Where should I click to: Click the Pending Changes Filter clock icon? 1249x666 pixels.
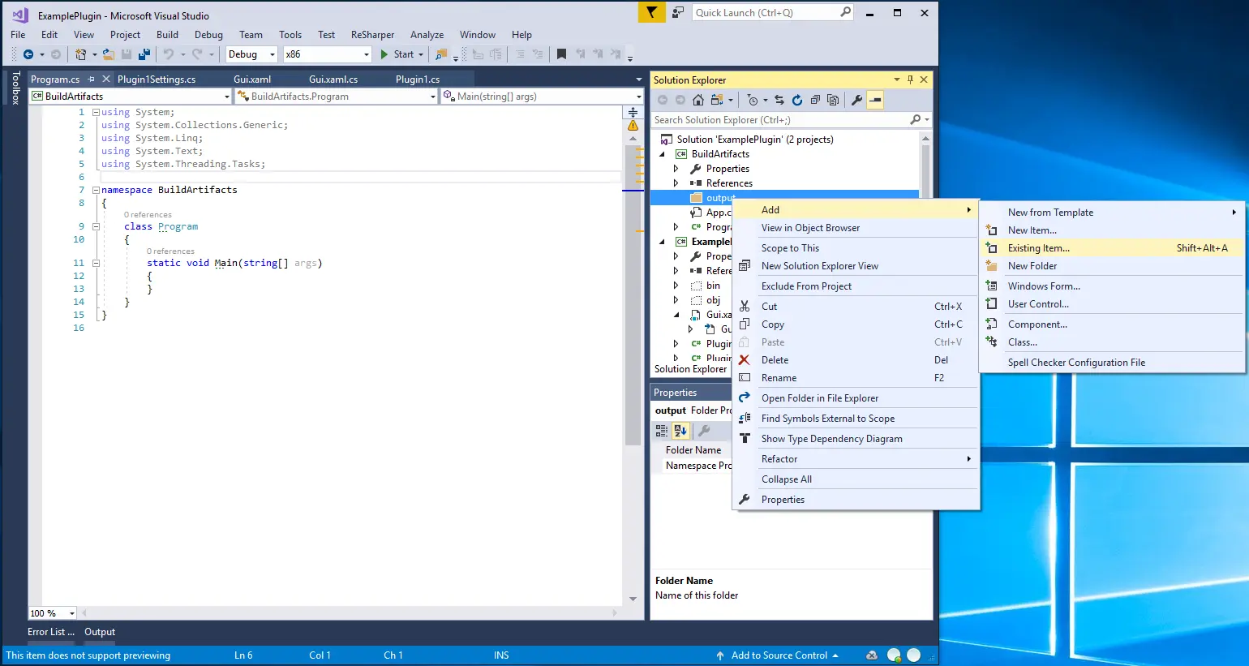tap(753, 100)
